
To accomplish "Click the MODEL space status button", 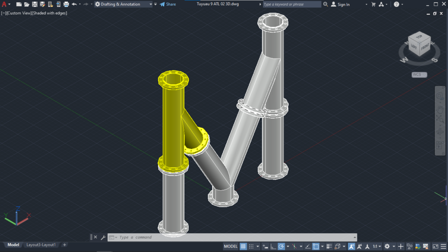I will 231,246.
